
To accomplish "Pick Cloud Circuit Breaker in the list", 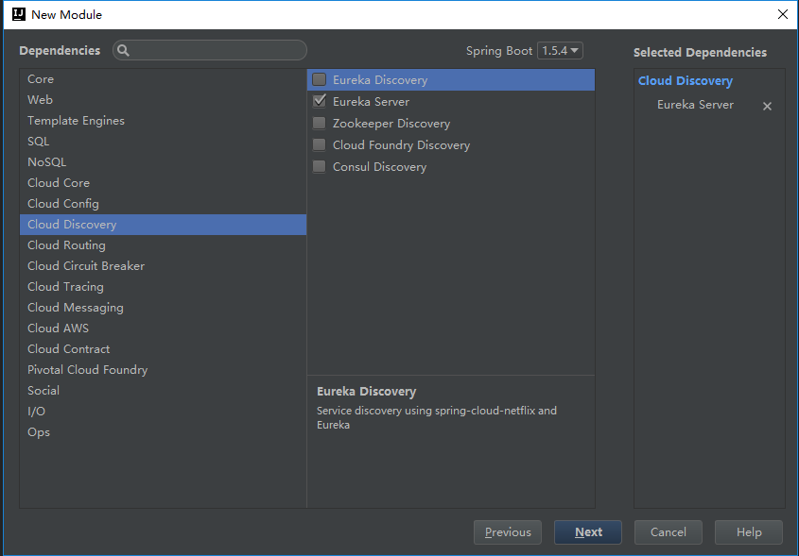I will (x=86, y=266).
